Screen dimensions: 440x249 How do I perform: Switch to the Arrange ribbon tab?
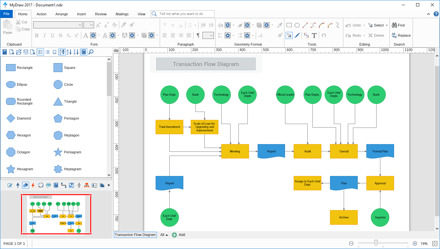pos(62,14)
